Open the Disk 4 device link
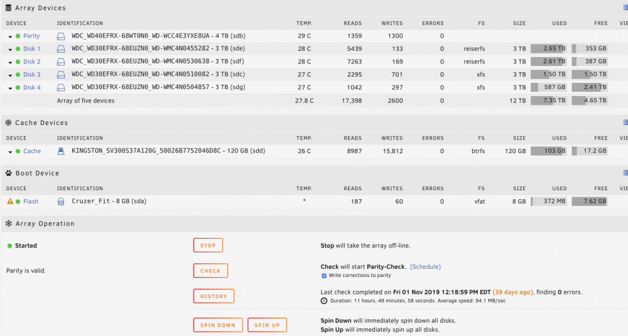This screenshot has width=628, height=336. [x=31, y=87]
